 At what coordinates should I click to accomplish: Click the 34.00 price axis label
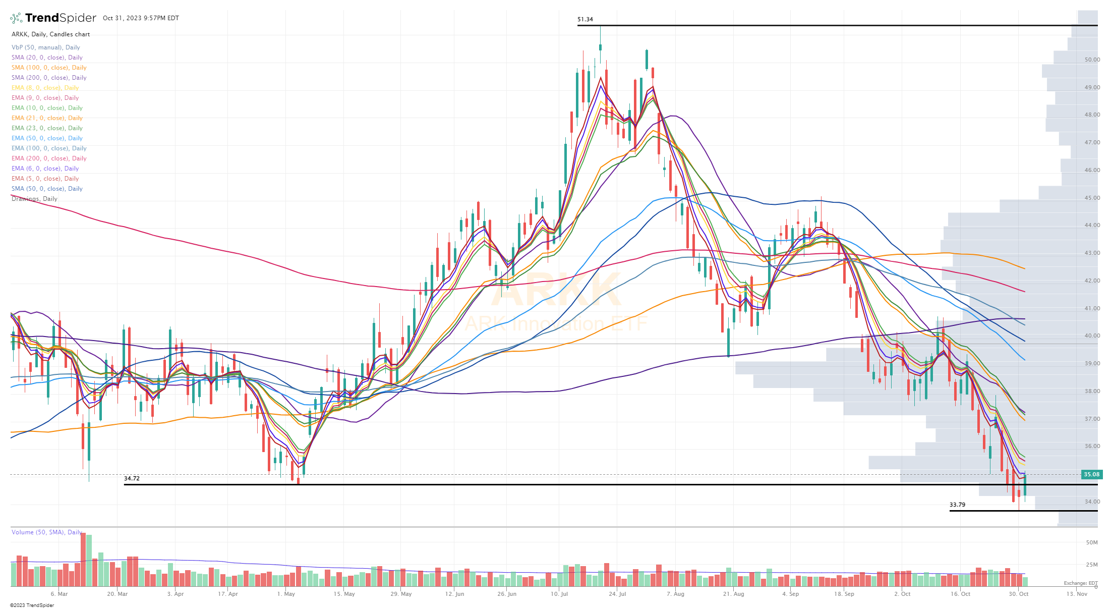(x=1092, y=502)
